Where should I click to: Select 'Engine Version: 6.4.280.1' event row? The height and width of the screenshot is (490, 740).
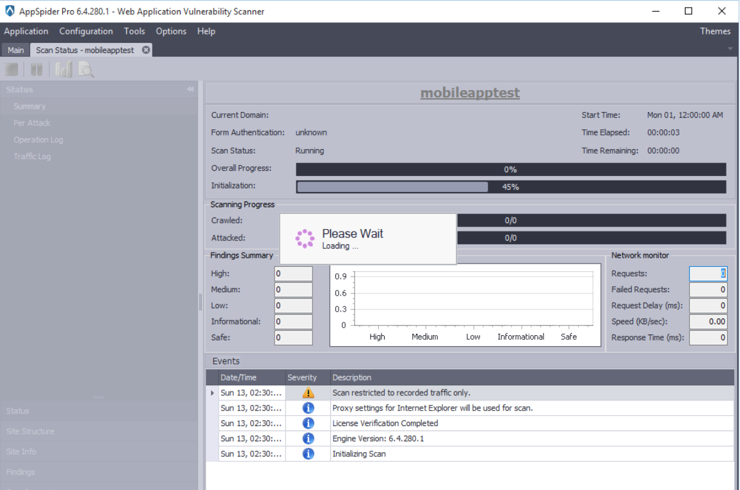click(x=476, y=439)
